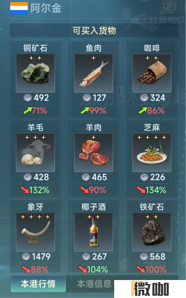Screen dimensions: 186x298
Task: Select the mutton (羊肉) item icon
Action: click(93, 152)
